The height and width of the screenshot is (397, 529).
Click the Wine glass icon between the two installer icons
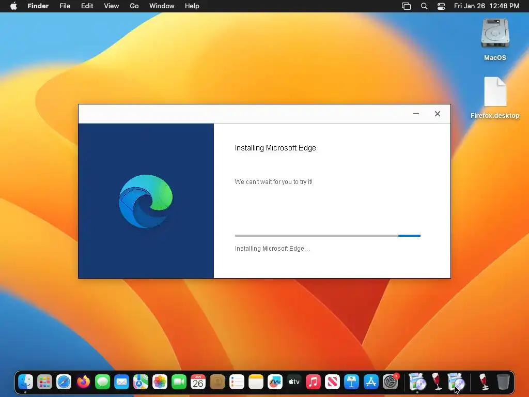(437, 381)
